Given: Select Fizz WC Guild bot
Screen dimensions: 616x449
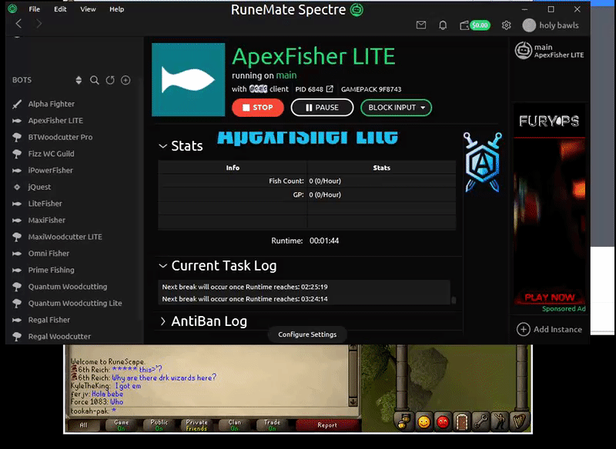Looking at the screenshot, I should [51, 154].
